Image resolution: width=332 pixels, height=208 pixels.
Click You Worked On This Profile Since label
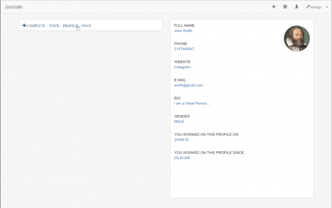coord(209,153)
